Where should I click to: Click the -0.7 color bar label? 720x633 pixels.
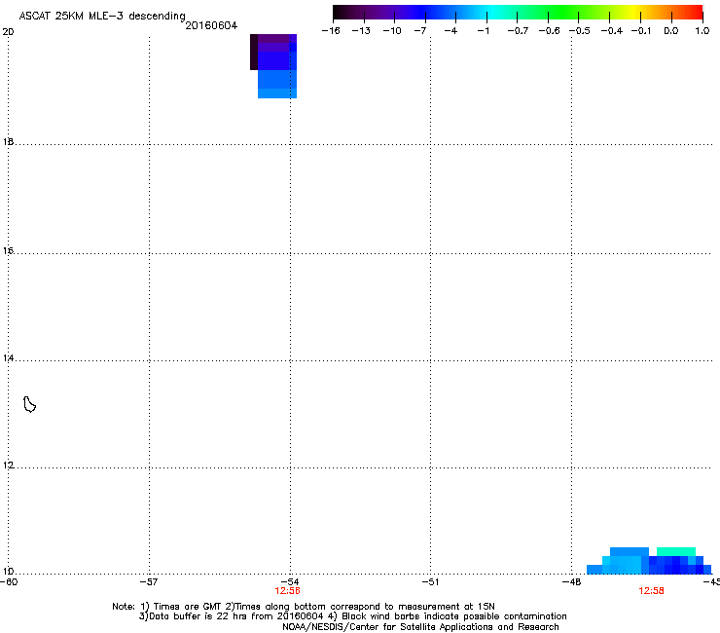(518, 31)
